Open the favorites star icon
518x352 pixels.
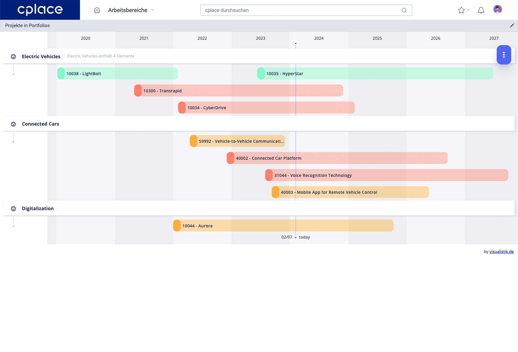pos(461,10)
